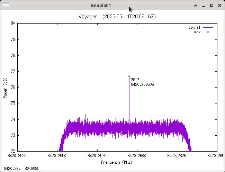
Task: Click the y-axis tick label '78'
Action: (13, 55)
